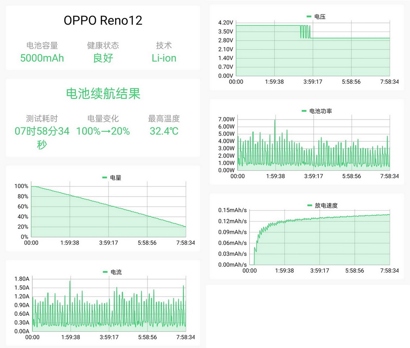Click the 1:59:38 time label under 电流 chart
The width and height of the screenshot is (410, 348).
70,337
